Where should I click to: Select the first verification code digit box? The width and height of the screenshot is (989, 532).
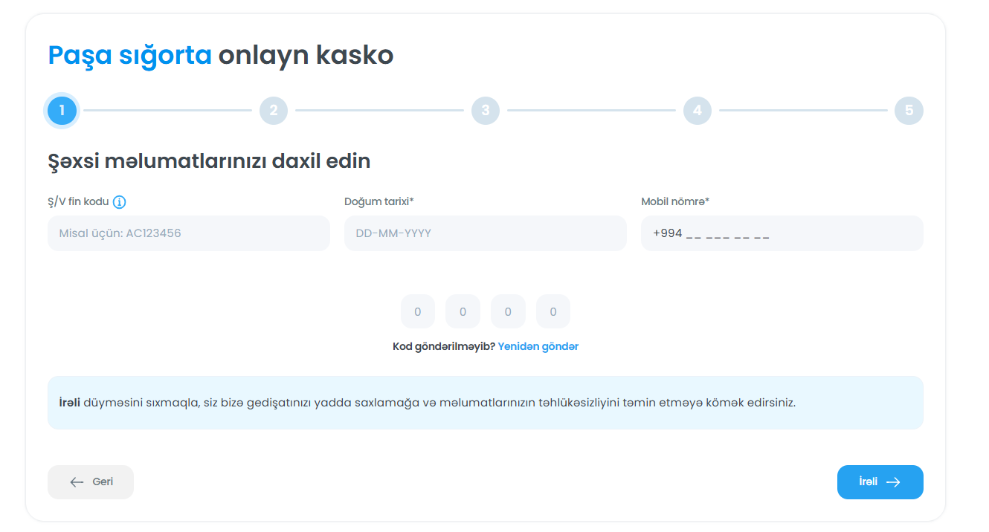tap(418, 312)
